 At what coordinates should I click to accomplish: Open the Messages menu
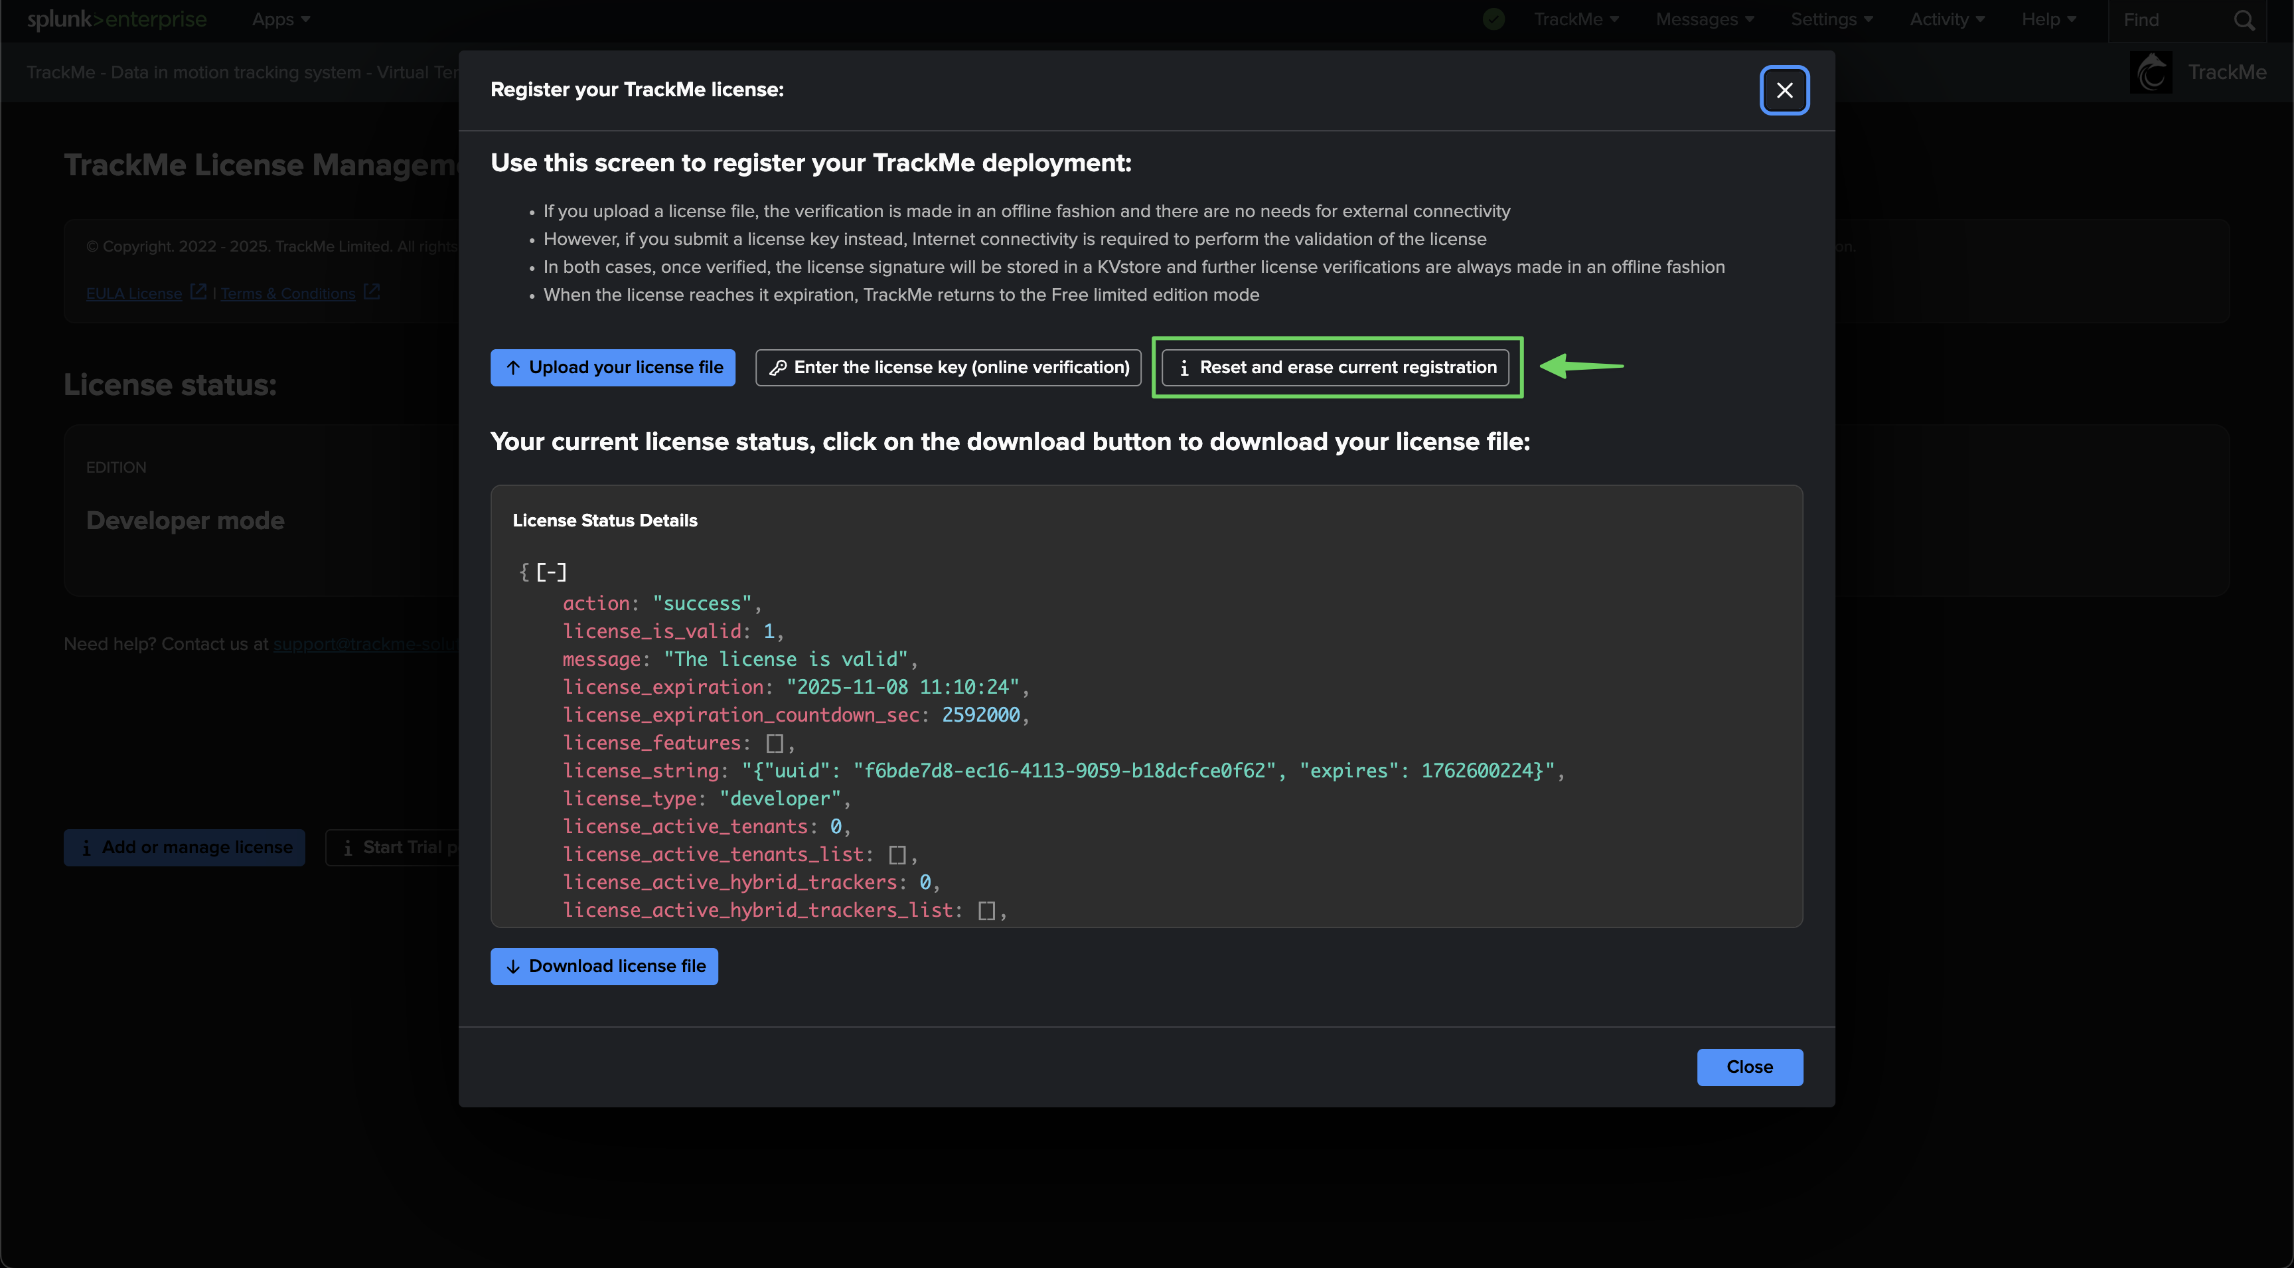click(x=1705, y=20)
